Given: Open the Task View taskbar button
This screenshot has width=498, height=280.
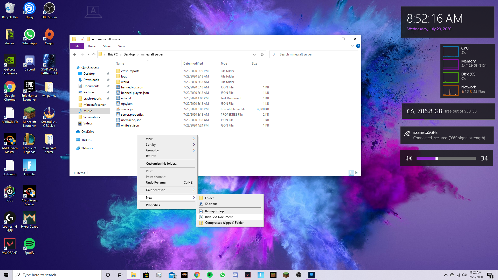Looking at the screenshot, I should pyautogui.click(x=120, y=275).
